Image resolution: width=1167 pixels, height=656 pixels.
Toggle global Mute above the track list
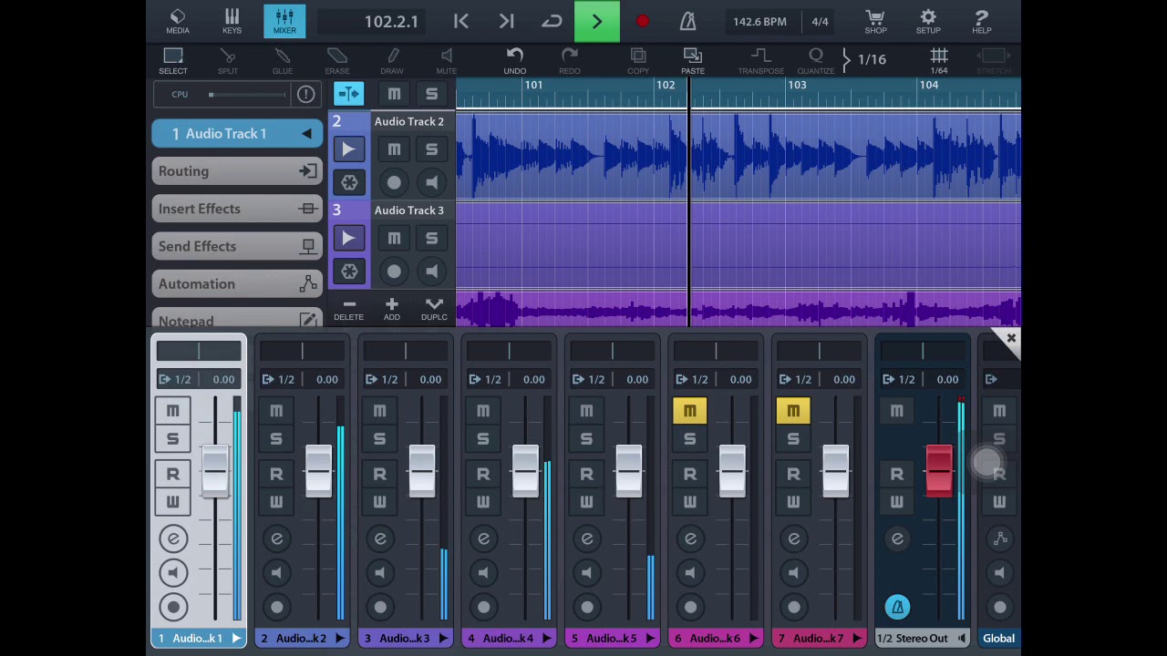(x=394, y=94)
